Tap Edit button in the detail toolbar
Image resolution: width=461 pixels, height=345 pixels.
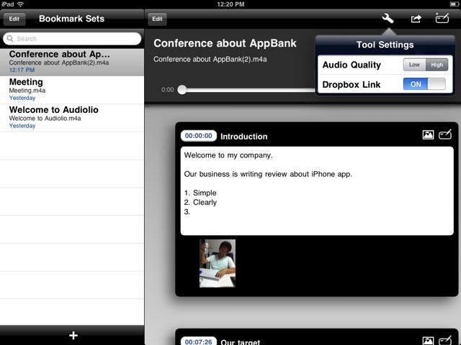(x=157, y=19)
